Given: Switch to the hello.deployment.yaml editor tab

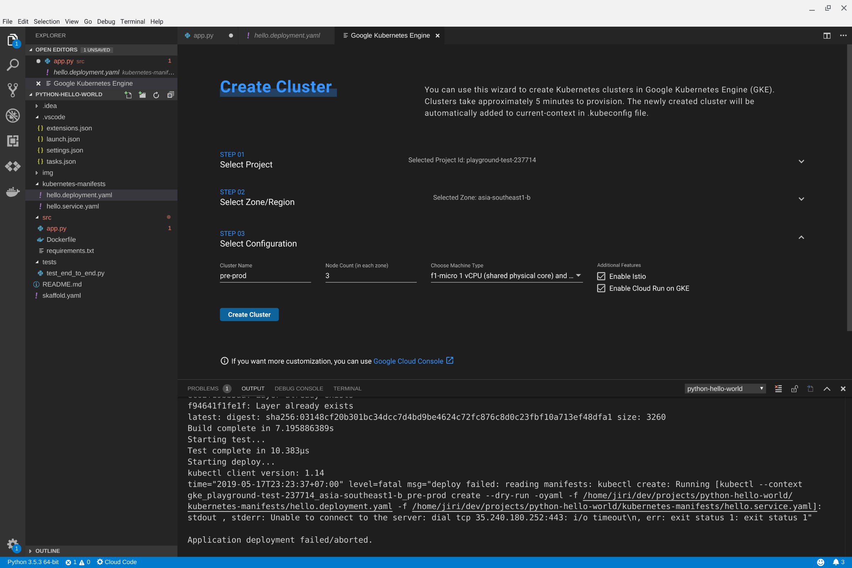Looking at the screenshot, I should coord(286,36).
